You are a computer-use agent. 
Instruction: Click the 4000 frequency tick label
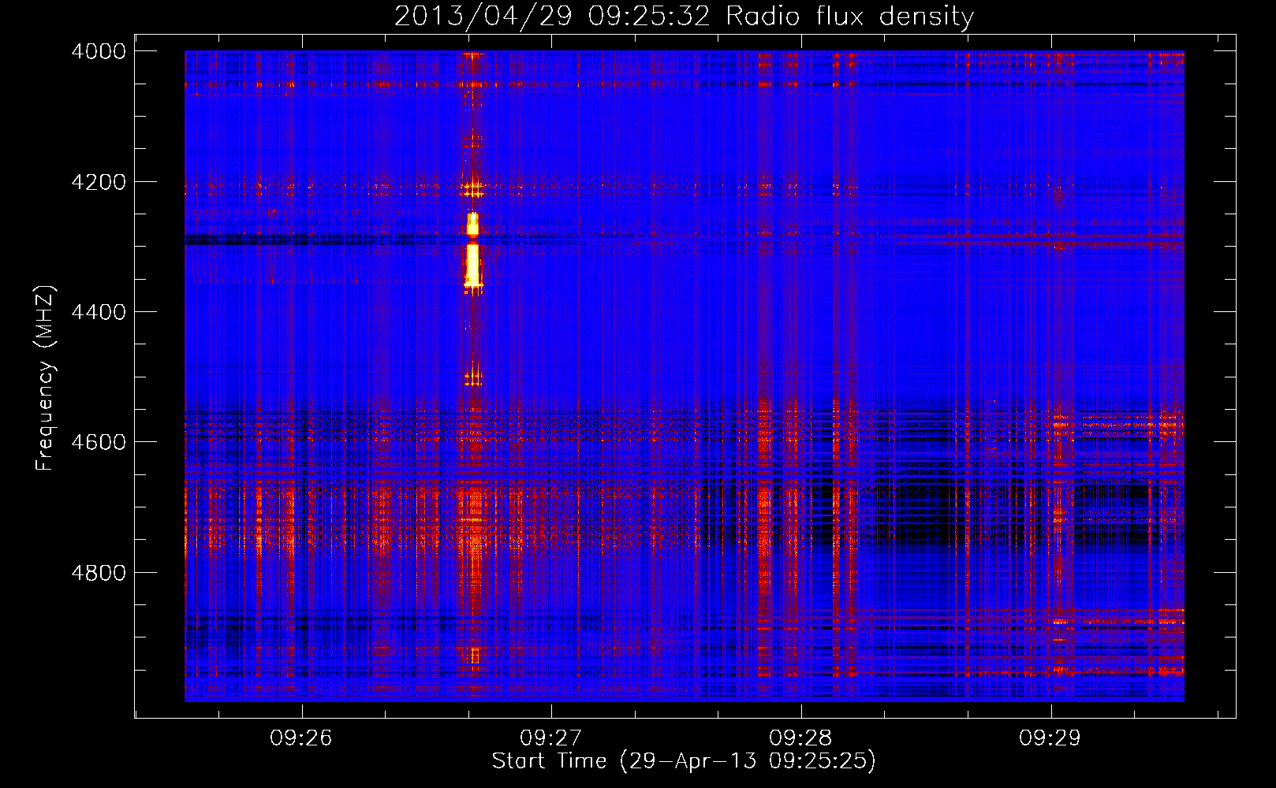98,51
